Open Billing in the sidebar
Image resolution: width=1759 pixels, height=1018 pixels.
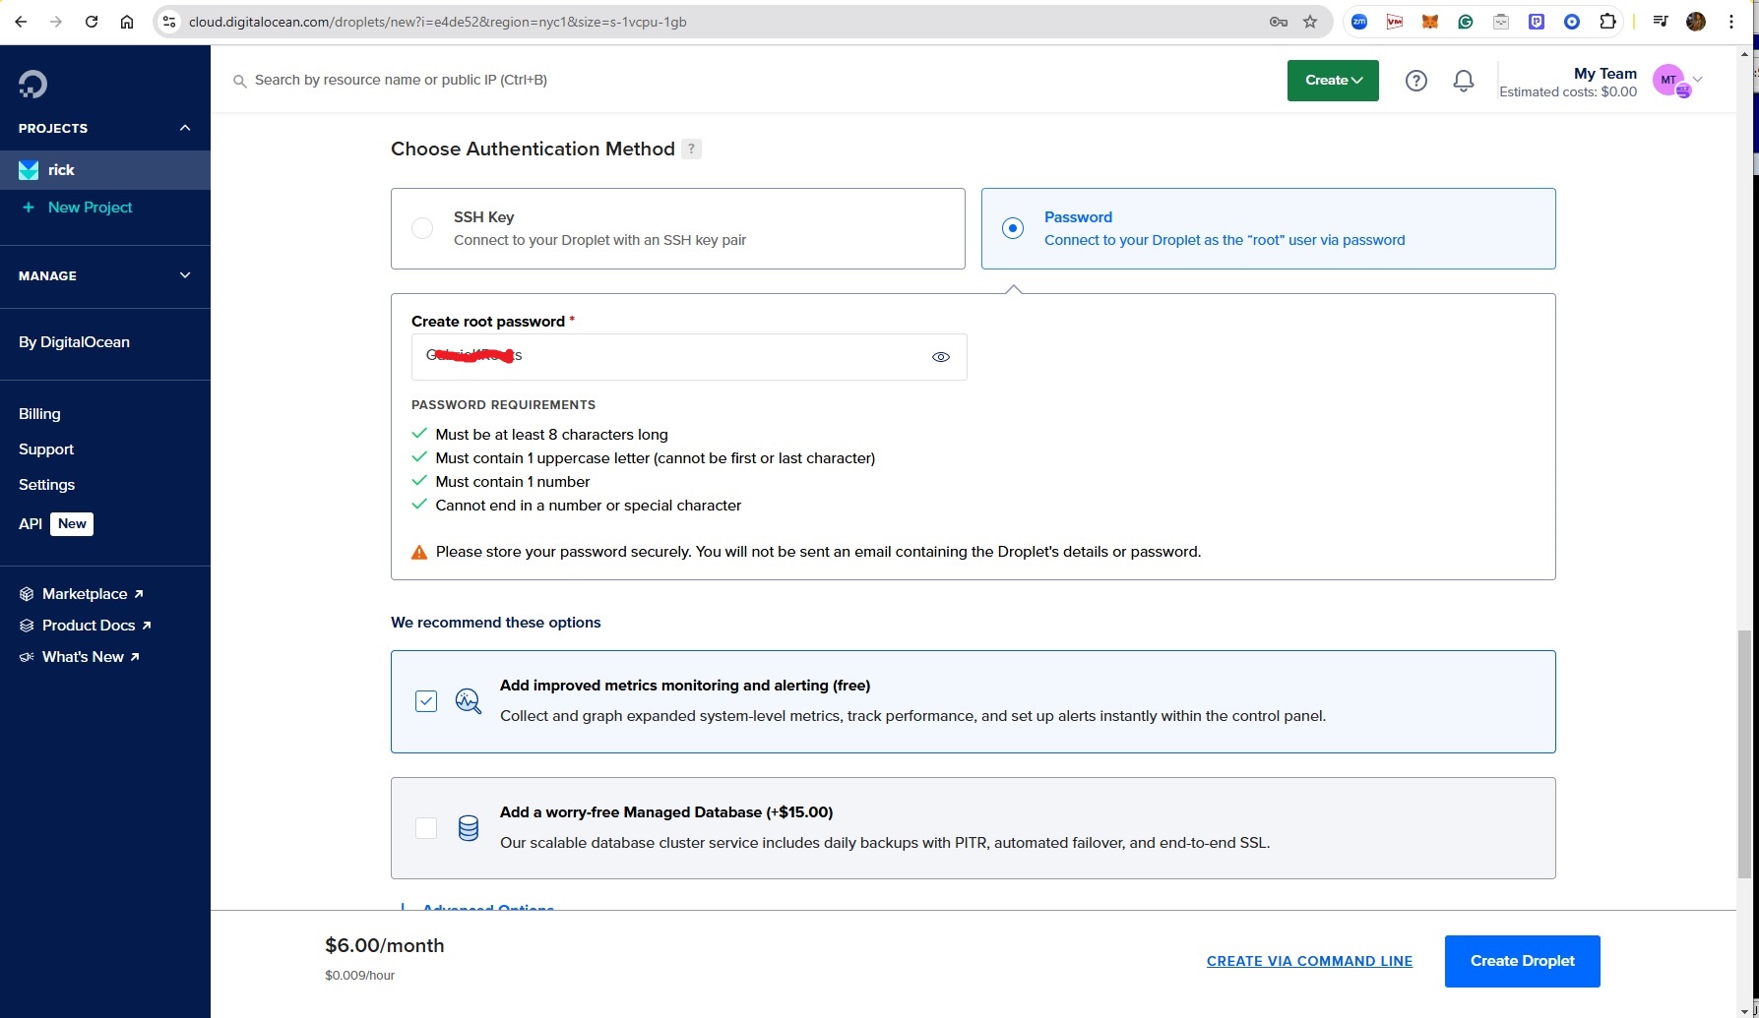(x=39, y=414)
